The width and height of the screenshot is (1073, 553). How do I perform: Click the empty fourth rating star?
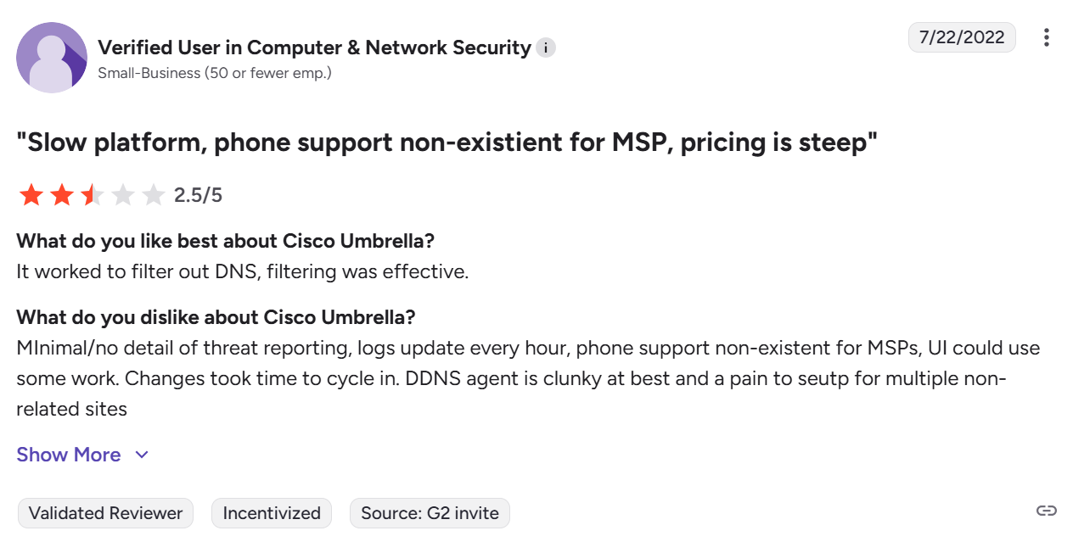click(123, 196)
